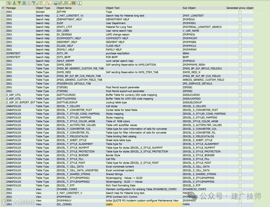Open the Total icon's dropdown arrow
Screen dimensions: 270x207
point(44,3)
